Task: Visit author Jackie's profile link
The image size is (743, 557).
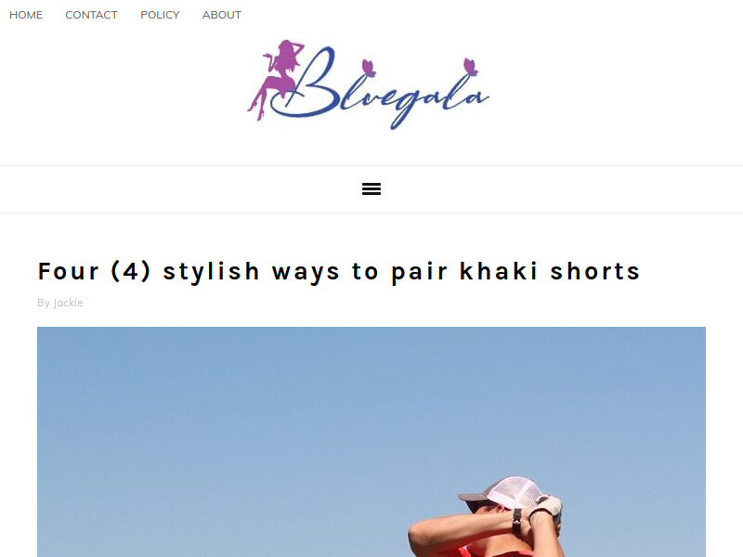Action: [68, 303]
